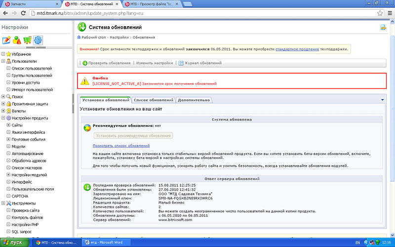Open the tab panel dropdown arrow
The image size is (395, 247).
[382, 100]
